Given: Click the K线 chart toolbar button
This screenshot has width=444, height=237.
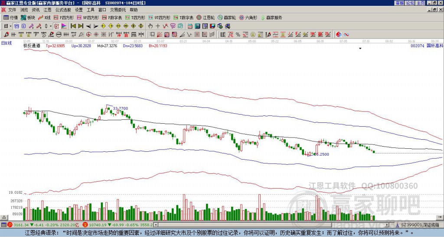Looking at the screenshot, I should (x=44, y=17).
